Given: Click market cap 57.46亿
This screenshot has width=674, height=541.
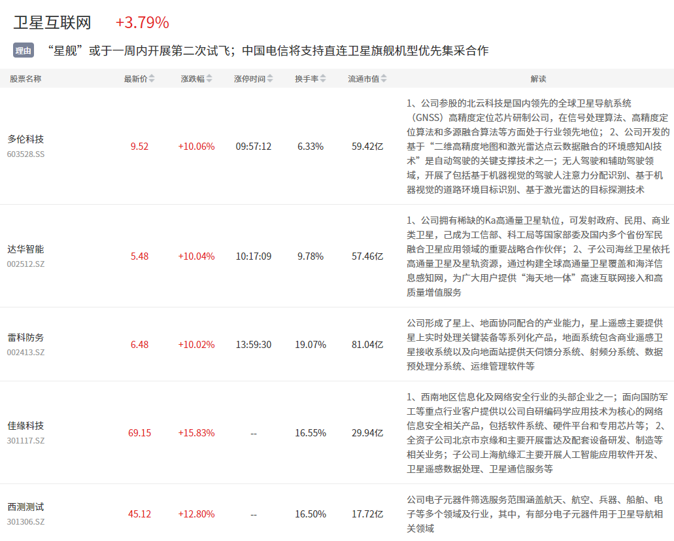Looking at the screenshot, I should [x=367, y=256].
